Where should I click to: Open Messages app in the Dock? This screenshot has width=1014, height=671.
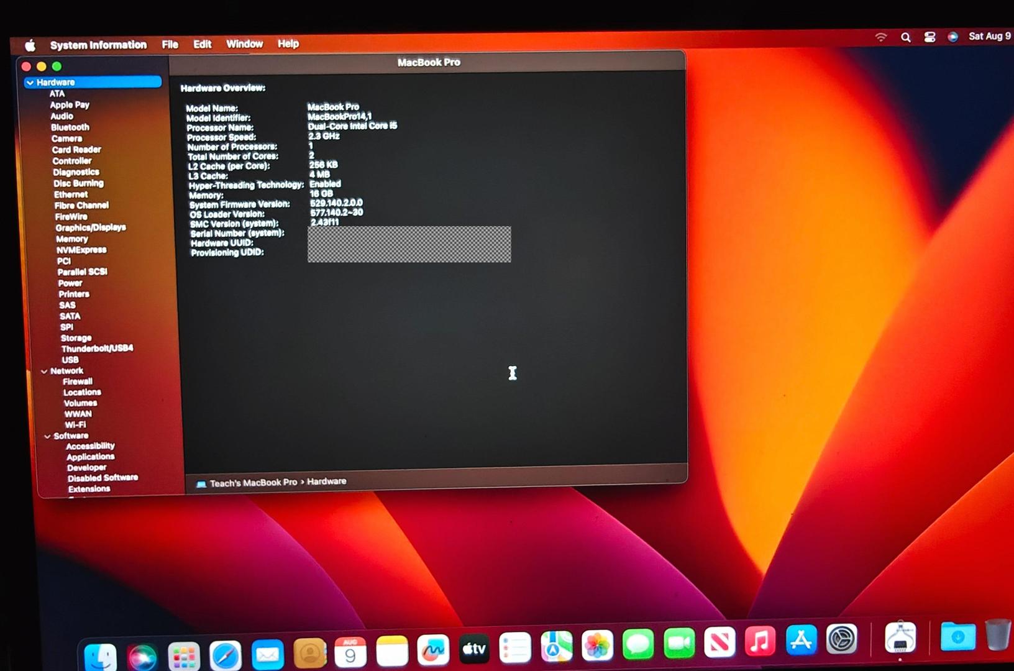coord(638,644)
